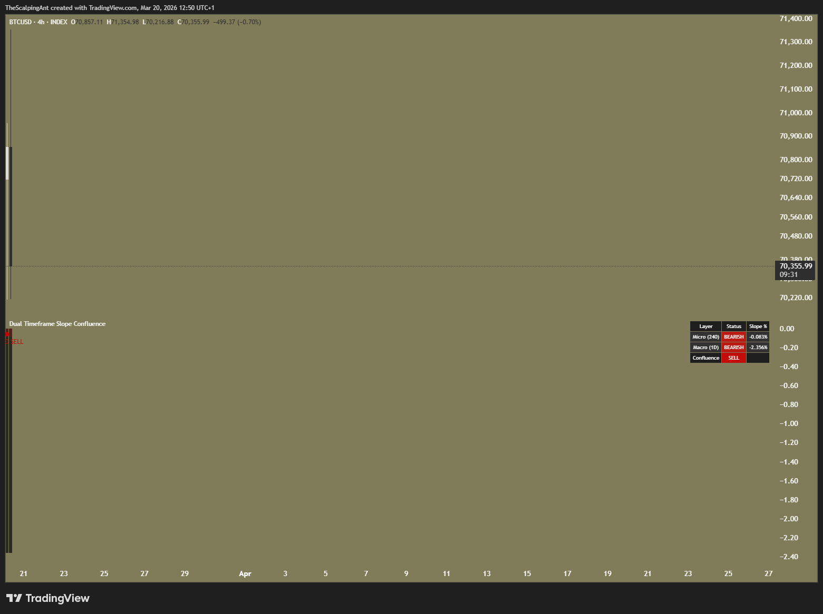Click the red SELL signal label on indicator pane
The image size is (823, 614).
16,342
